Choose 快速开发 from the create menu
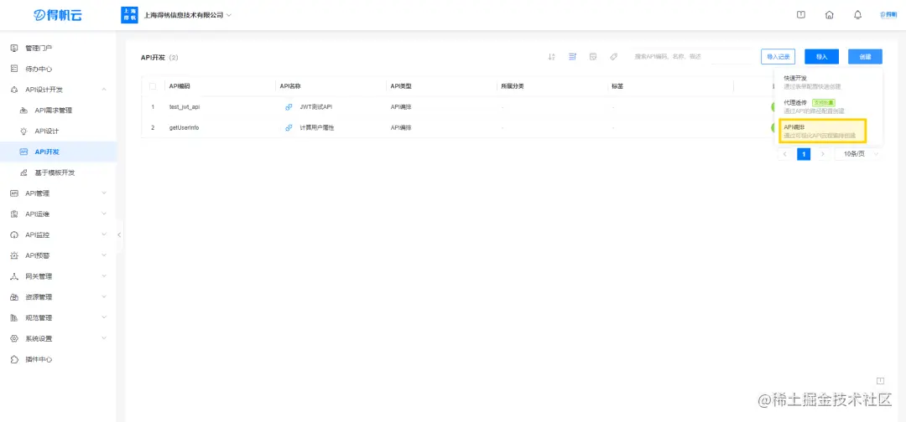 [828, 82]
